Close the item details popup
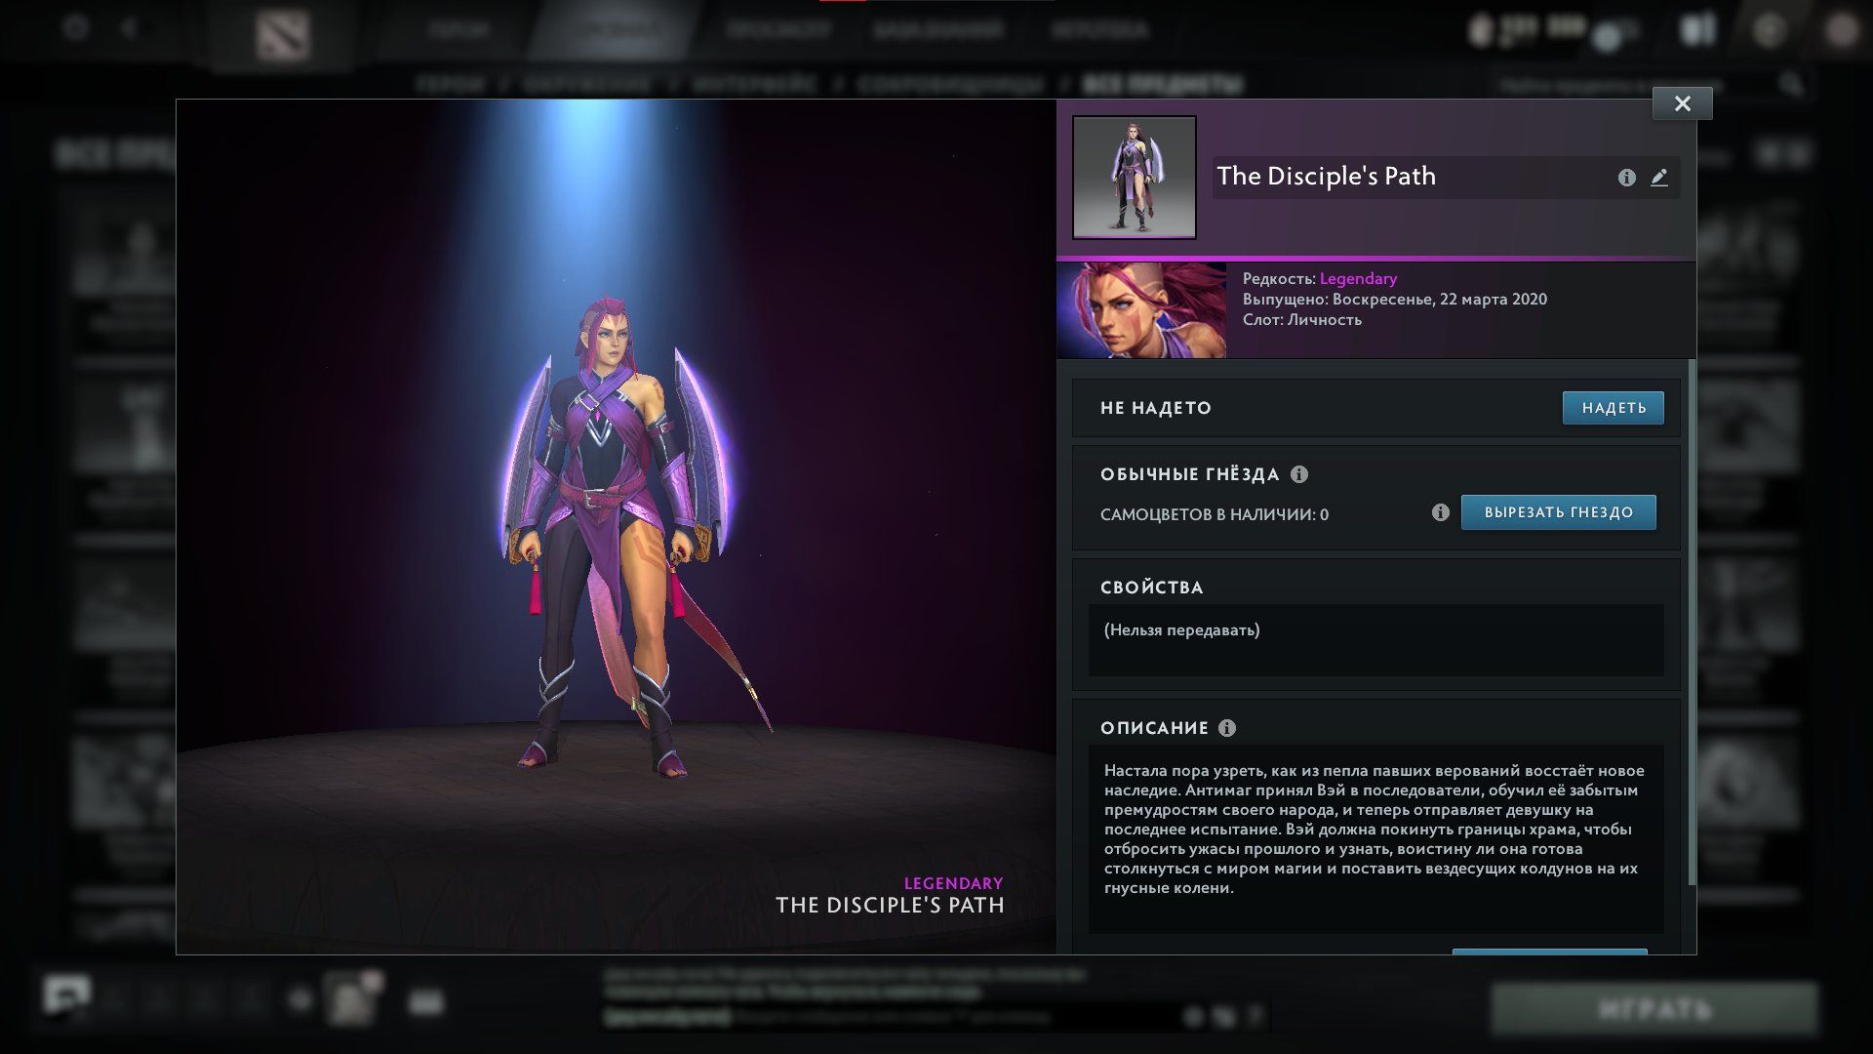 click(x=1682, y=103)
